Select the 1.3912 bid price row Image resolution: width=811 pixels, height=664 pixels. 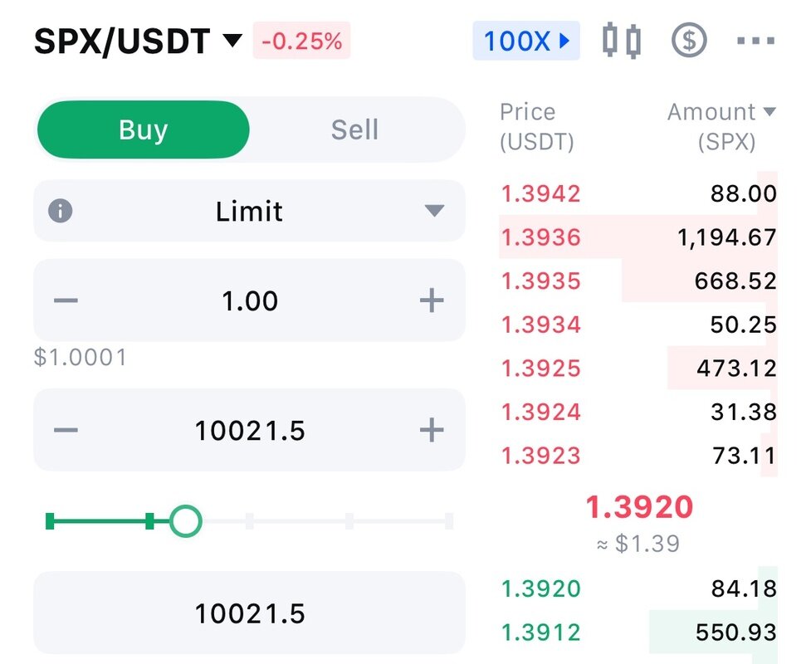[638, 632]
